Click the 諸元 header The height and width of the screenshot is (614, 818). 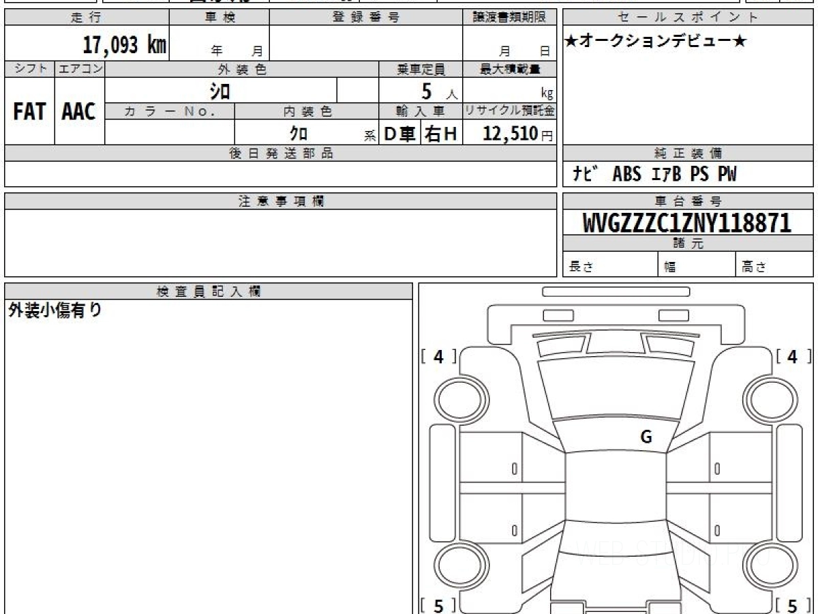point(688,244)
